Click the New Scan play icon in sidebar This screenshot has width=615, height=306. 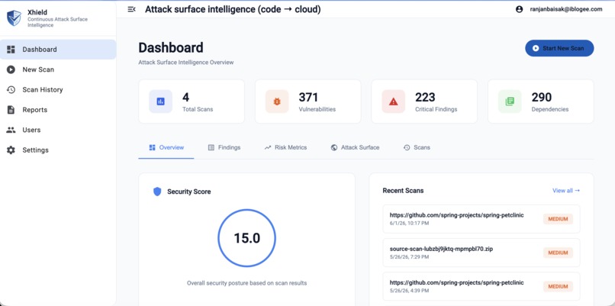(x=11, y=69)
